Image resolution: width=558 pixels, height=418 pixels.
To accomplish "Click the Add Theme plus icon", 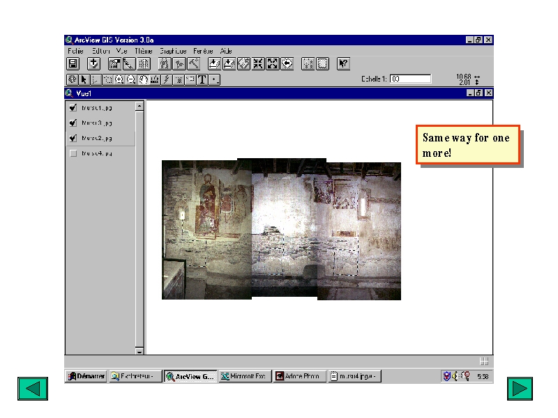I will click(93, 63).
